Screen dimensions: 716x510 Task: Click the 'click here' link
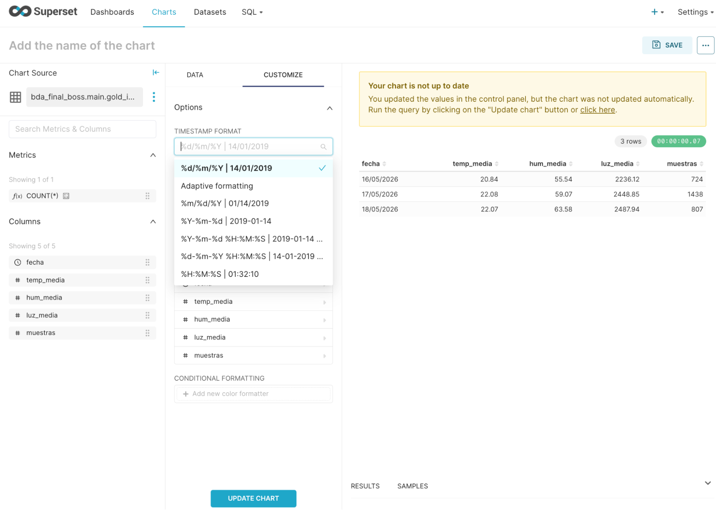point(597,110)
